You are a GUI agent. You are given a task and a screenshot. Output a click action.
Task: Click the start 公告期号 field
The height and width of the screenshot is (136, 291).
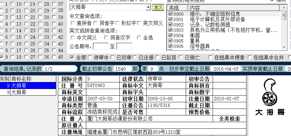pyautogui.click(x=101, y=46)
